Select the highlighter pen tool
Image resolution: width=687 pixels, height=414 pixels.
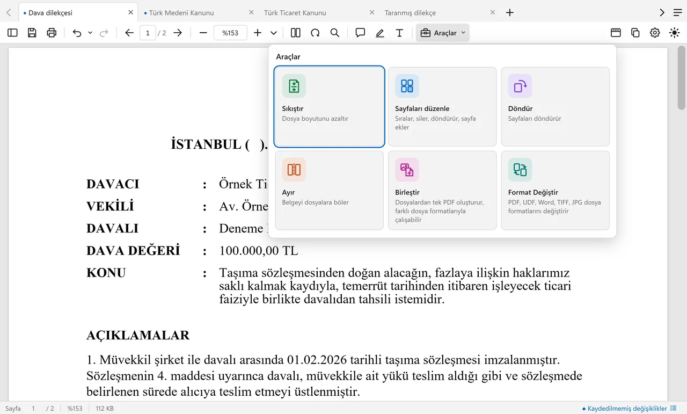(x=380, y=33)
